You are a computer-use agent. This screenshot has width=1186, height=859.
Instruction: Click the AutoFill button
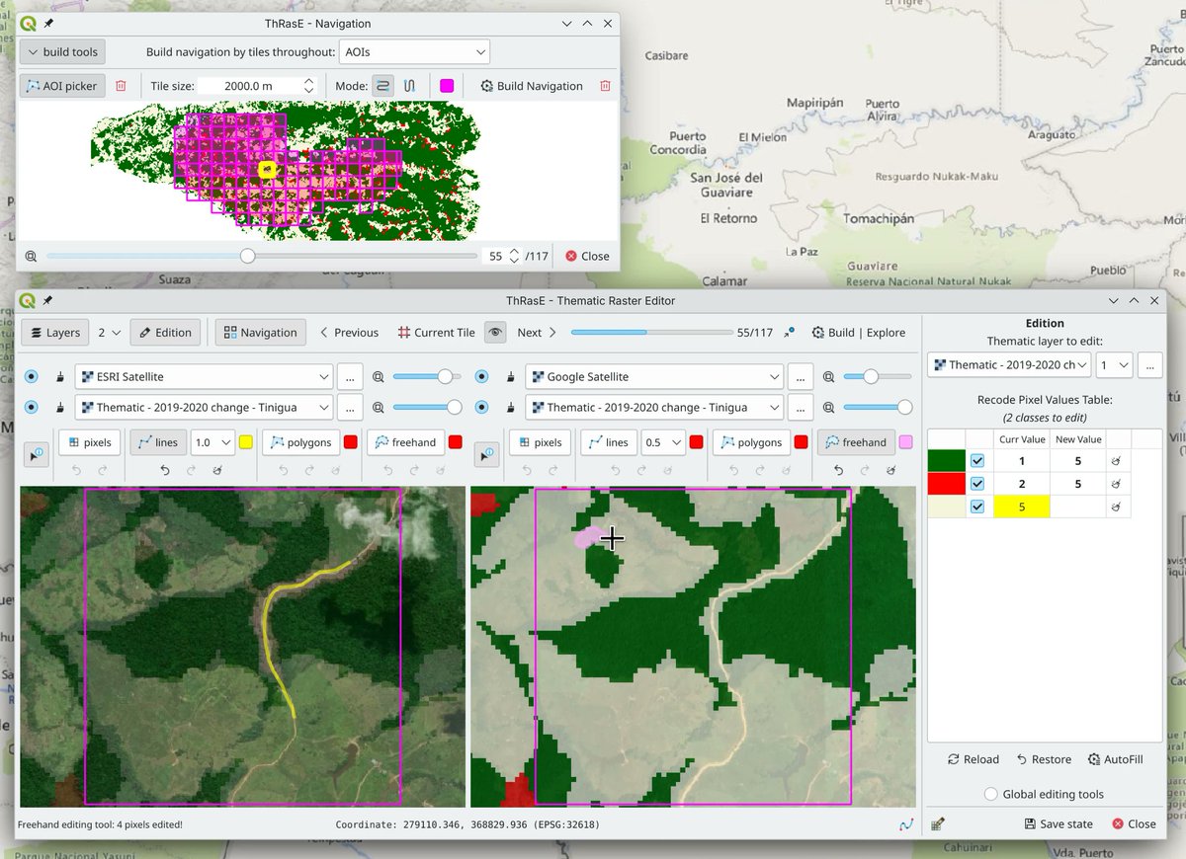click(x=1116, y=759)
